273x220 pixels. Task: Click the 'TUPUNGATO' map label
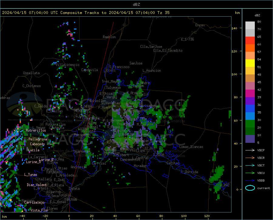[x=54, y=172]
